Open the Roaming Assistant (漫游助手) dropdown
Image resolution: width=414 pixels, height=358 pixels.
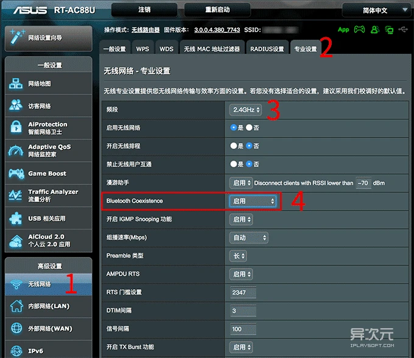click(x=241, y=183)
